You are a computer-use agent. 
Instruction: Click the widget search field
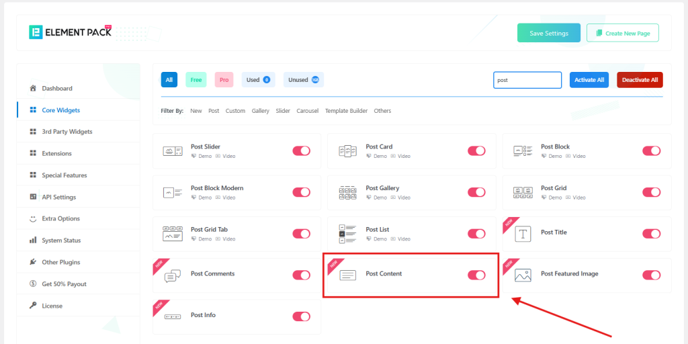[527, 80]
